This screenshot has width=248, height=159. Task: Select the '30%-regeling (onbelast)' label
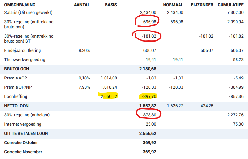click(x=27, y=115)
